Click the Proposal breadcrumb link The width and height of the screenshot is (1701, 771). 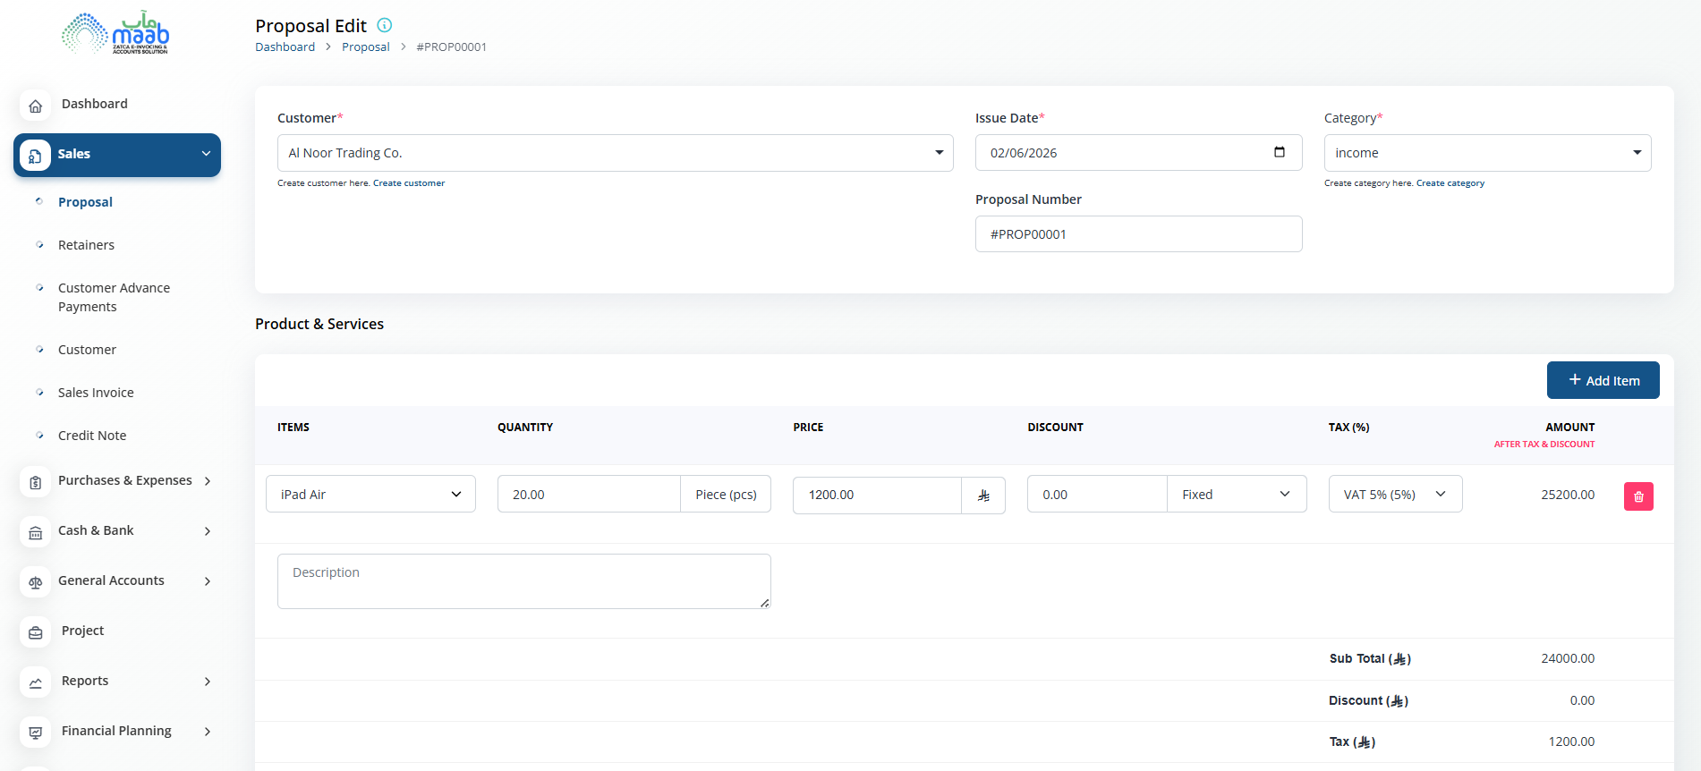point(365,47)
